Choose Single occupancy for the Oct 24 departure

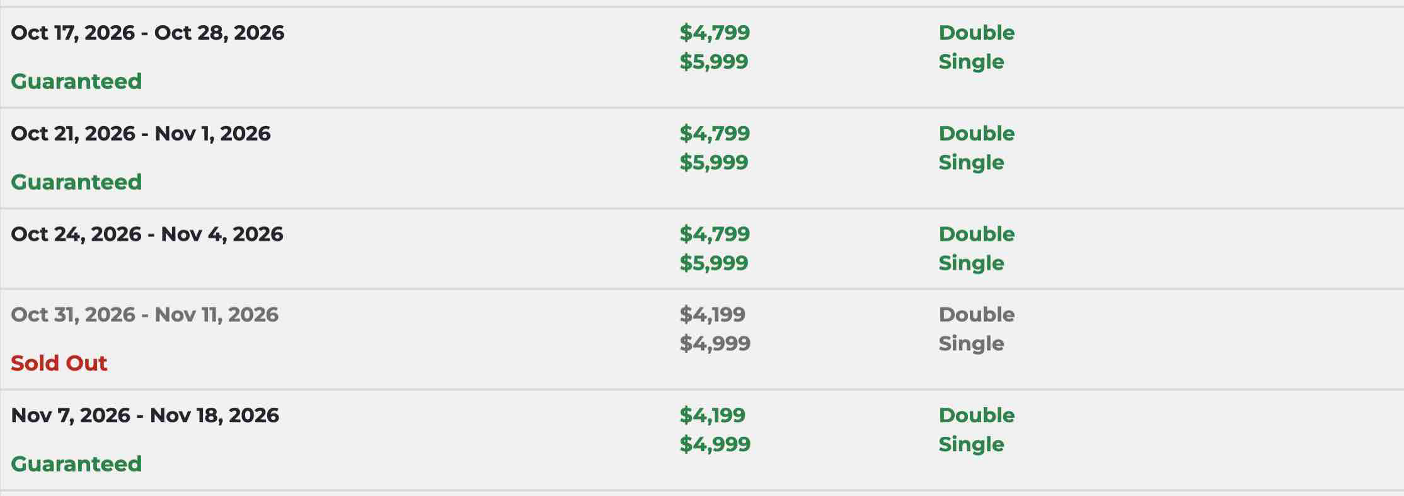(971, 263)
